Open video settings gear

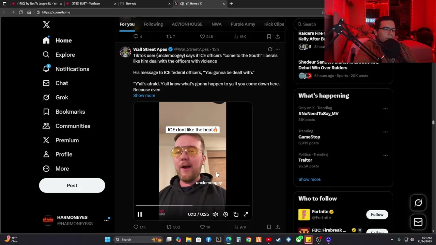point(225,214)
